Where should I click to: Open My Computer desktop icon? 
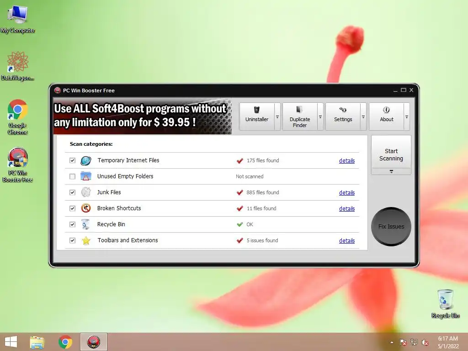[x=18, y=20]
